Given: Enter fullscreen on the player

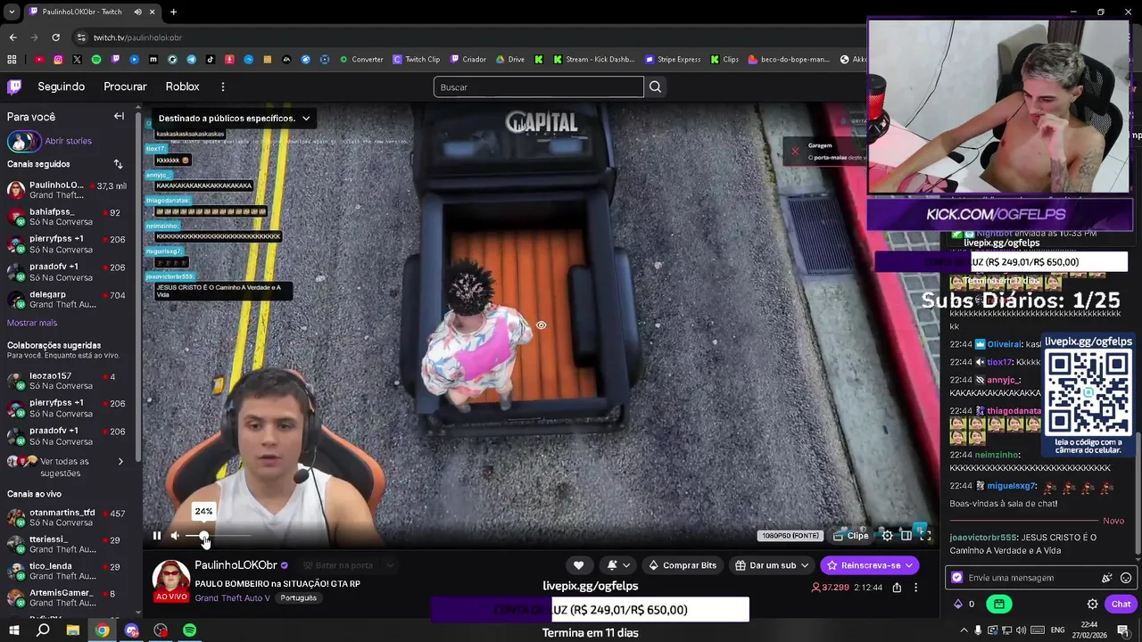Looking at the screenshot, I should [x=925, y=536].
